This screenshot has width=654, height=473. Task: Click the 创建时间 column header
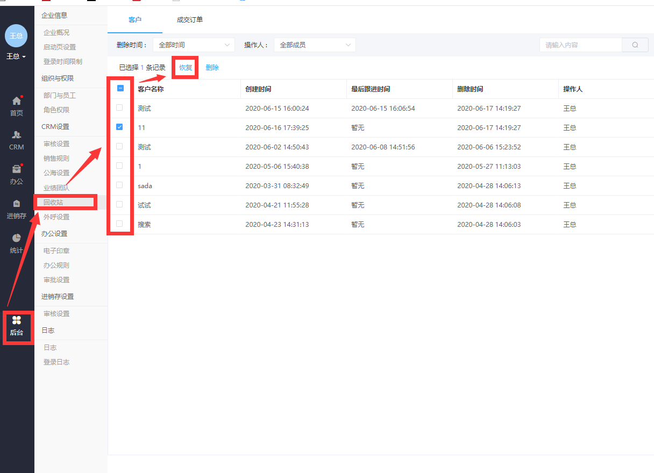258,89
